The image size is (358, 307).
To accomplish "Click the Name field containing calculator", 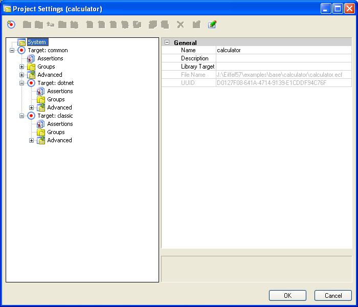I will click(283, 50).
